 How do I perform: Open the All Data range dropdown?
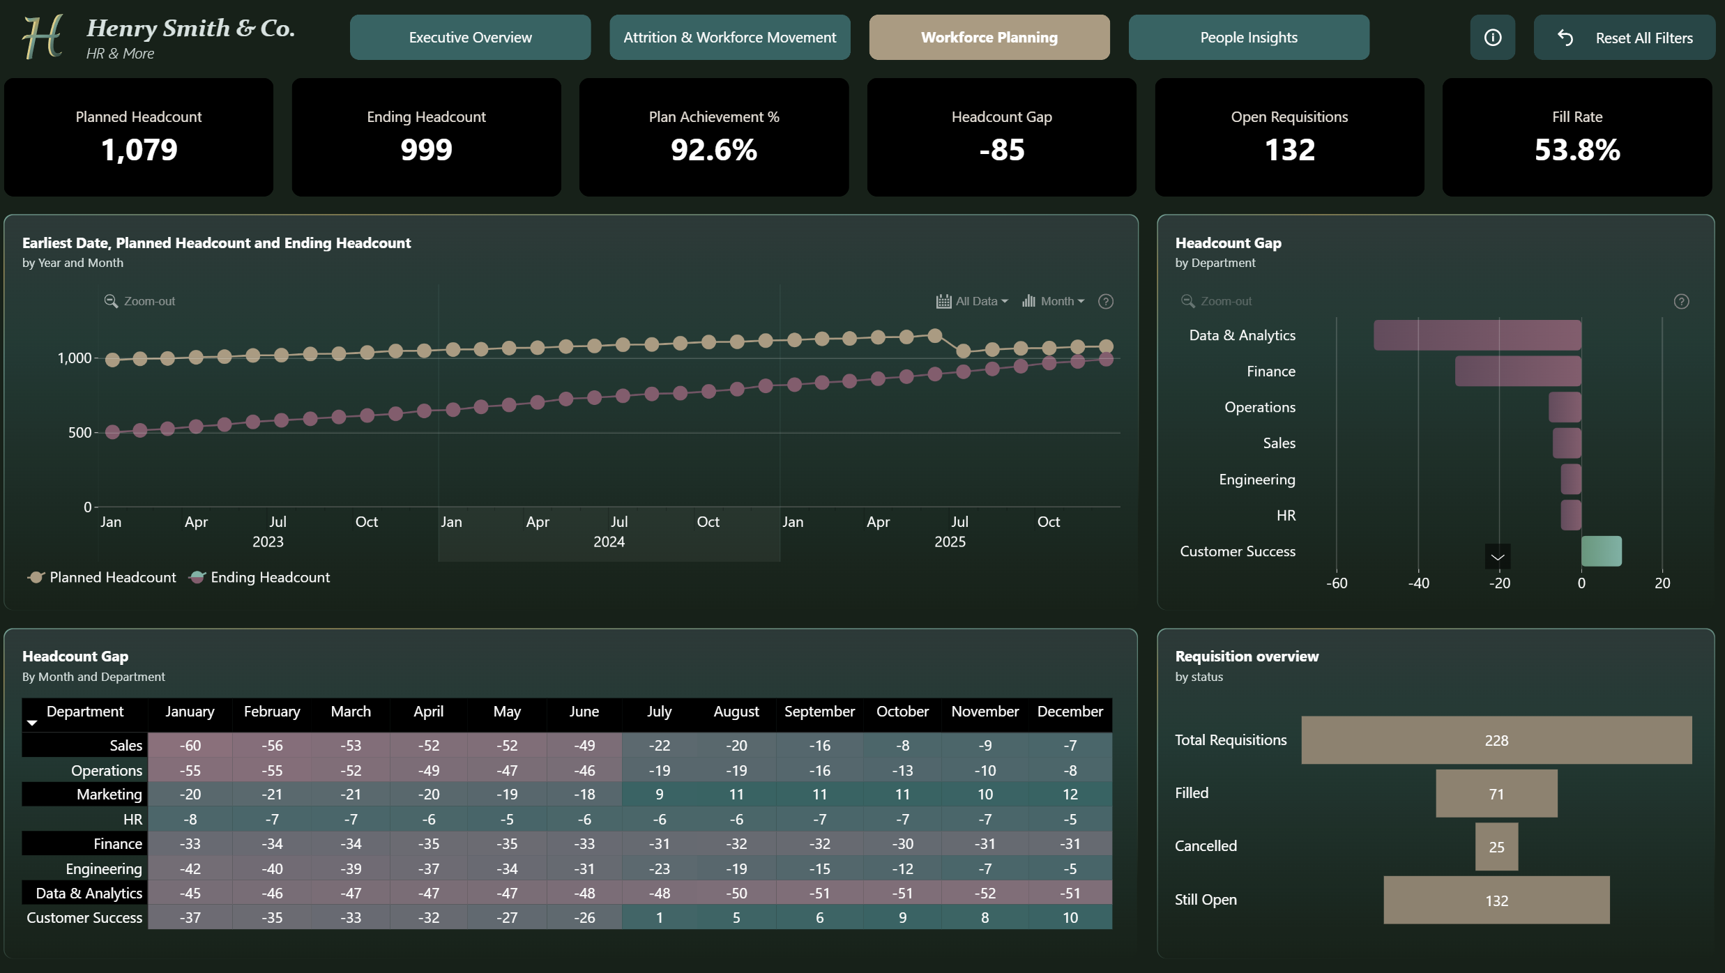[982, 301]
